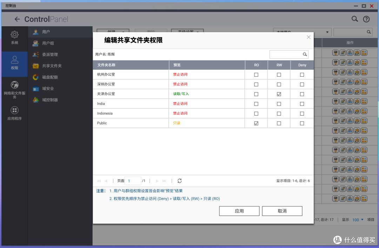Screen dimensions: 379x248
Task: Open 用户组 in the permissions menu
Action: pos(60,43)
